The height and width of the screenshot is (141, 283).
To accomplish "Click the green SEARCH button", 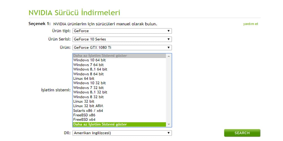I will [x=242, y=133].
